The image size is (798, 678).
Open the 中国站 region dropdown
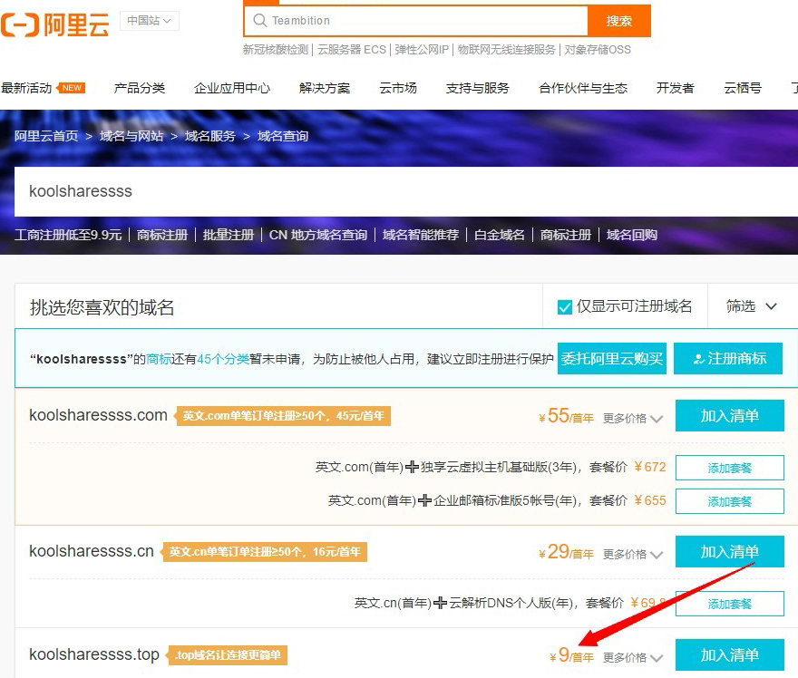149,21
